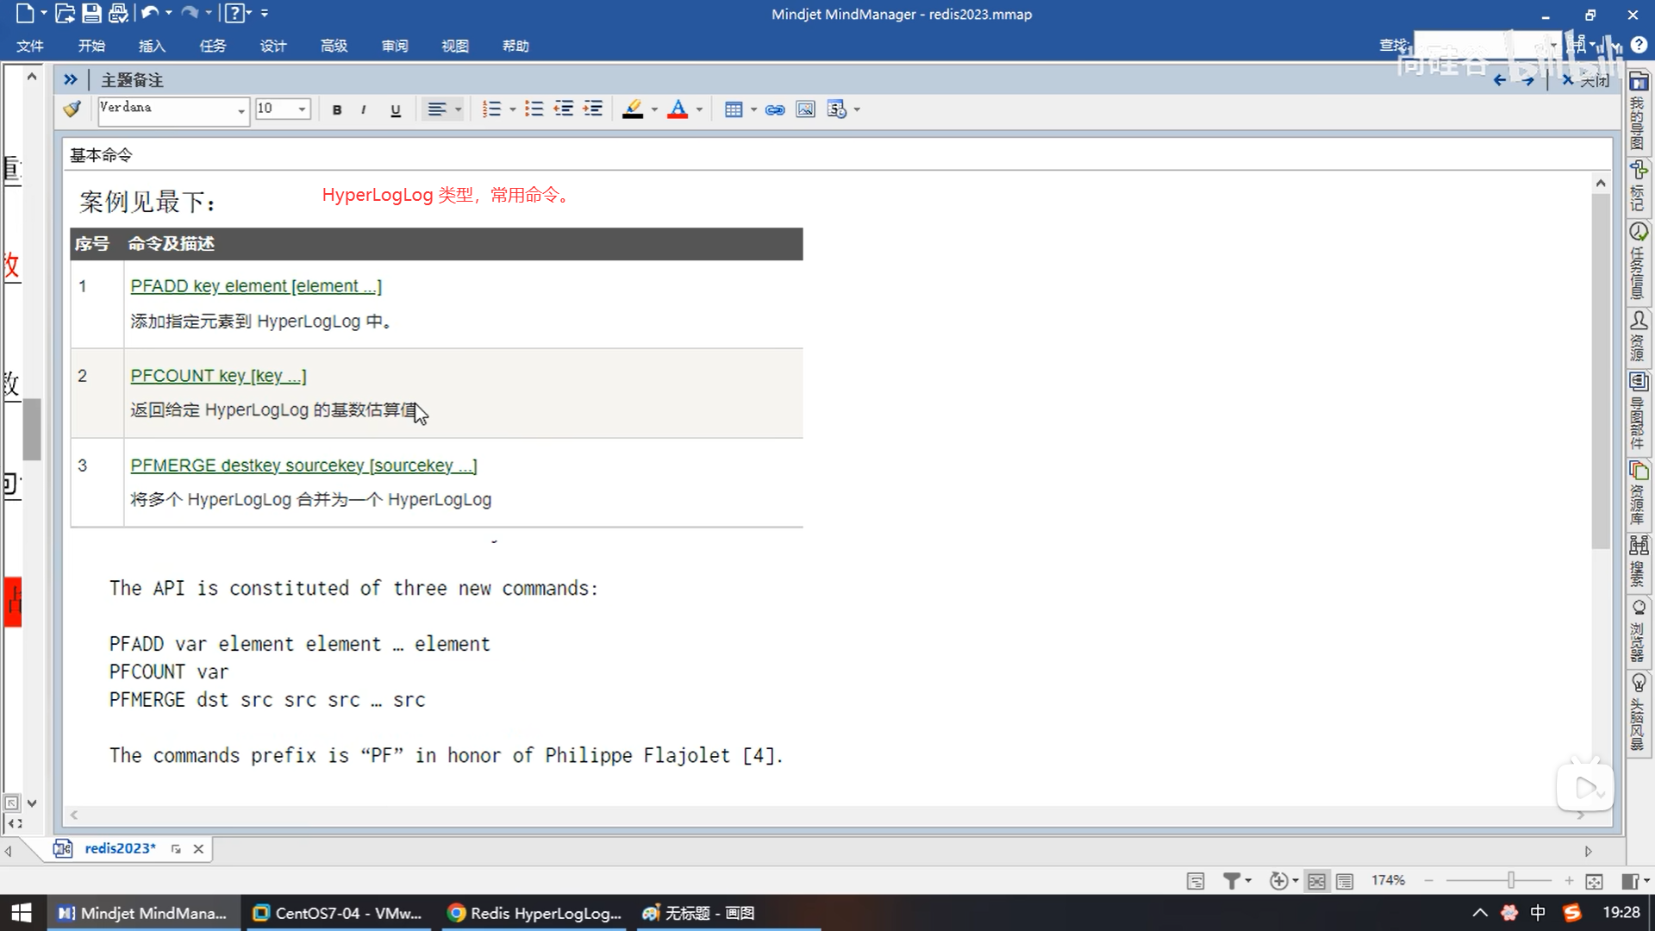Click the format painter brush icon

pos(72,109)
